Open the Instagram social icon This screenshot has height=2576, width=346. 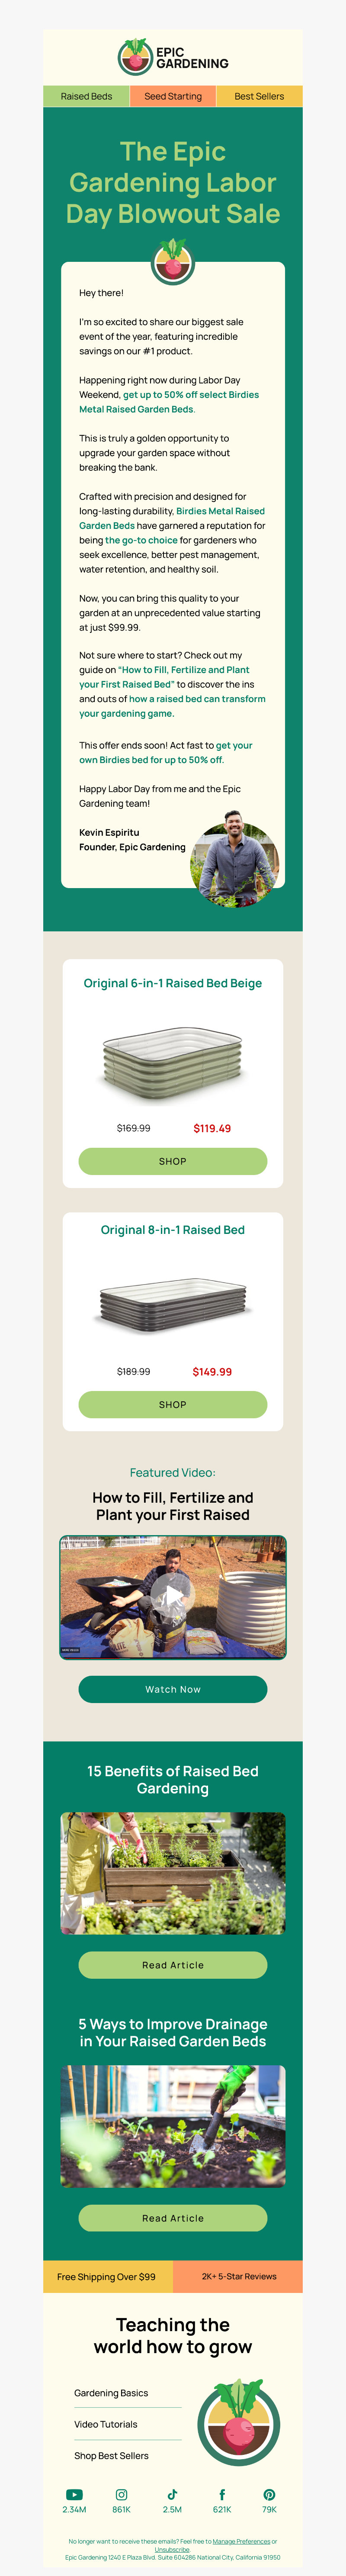pos(121,2495)
